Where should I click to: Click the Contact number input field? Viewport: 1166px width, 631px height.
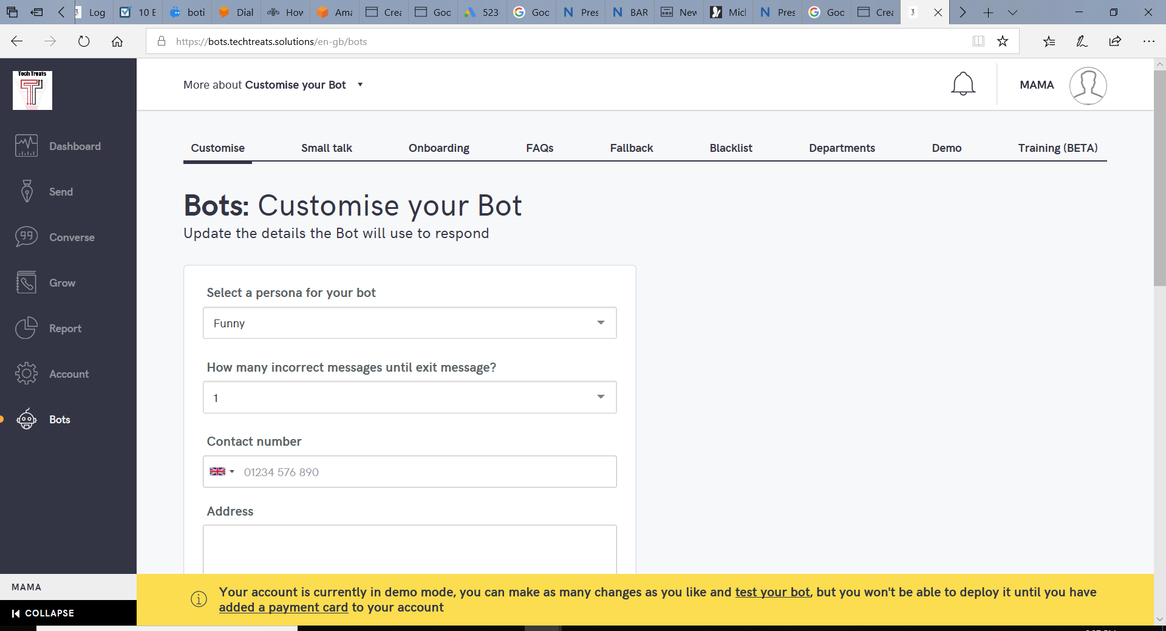click(x=425, y=472)
